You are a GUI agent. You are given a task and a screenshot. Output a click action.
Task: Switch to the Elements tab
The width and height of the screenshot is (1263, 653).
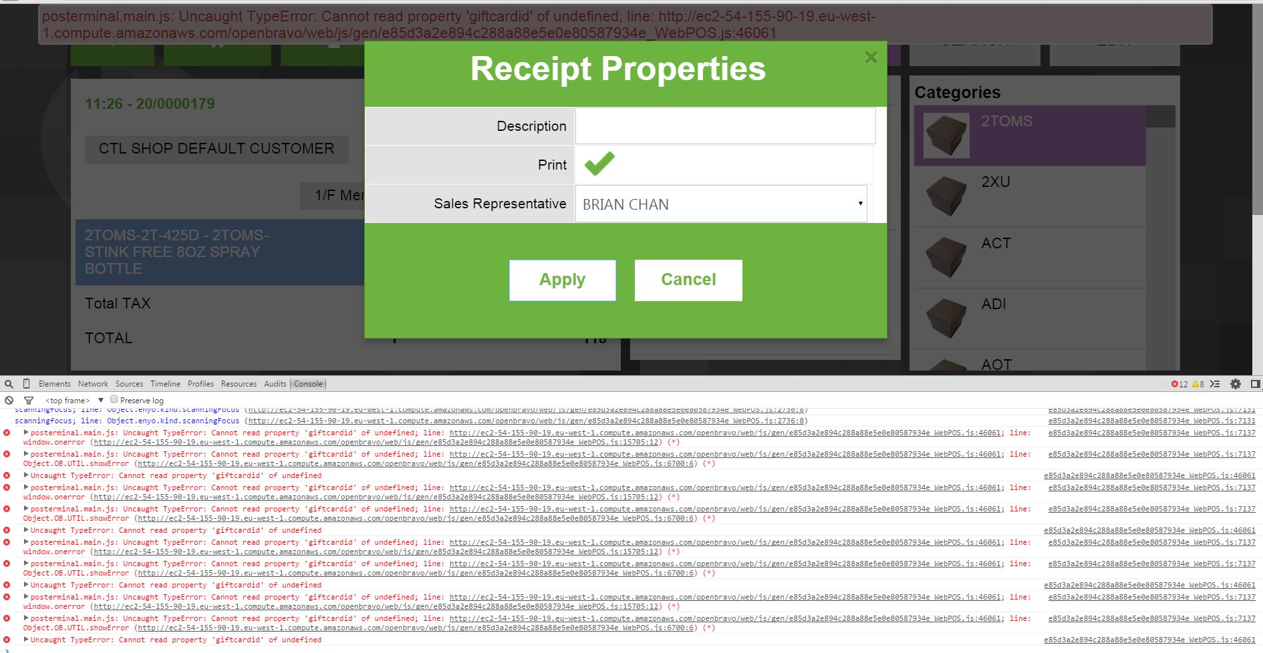54,384
